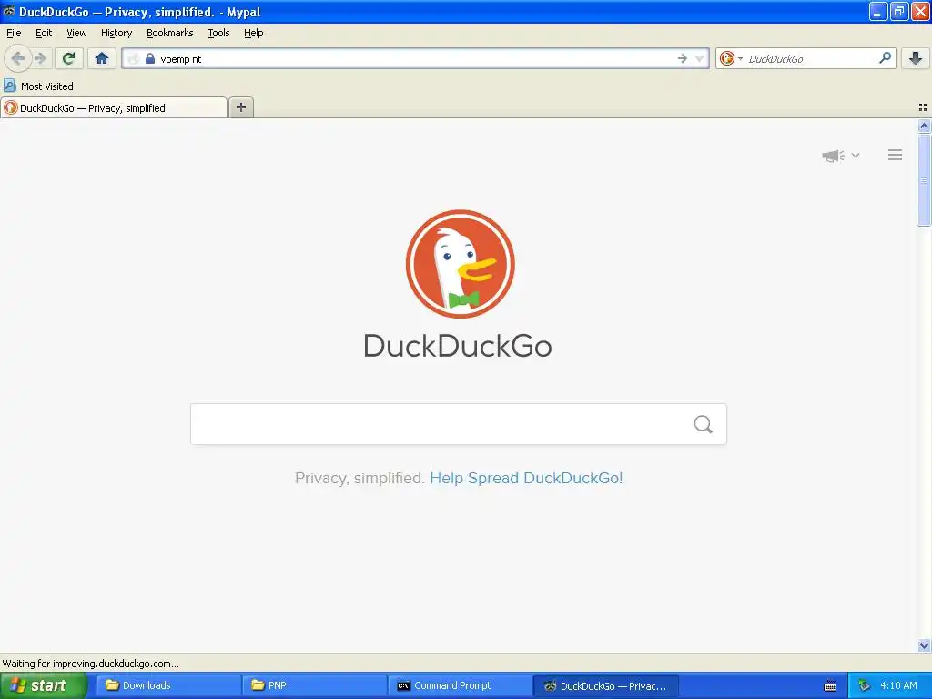Image resolution: width=932 pixels, height=699 pixels.
Task: Open the Edit menu
Action: tap(44, 33)
